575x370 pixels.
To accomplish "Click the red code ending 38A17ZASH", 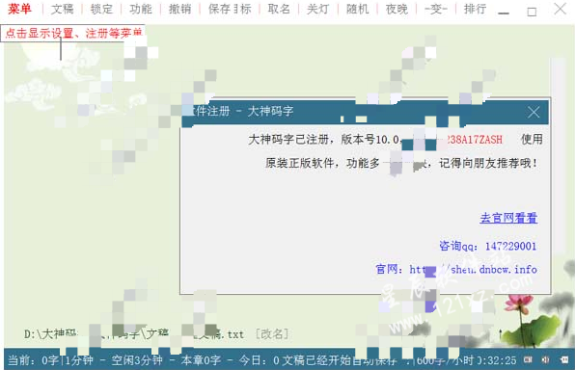I will (x=474, y=140).
